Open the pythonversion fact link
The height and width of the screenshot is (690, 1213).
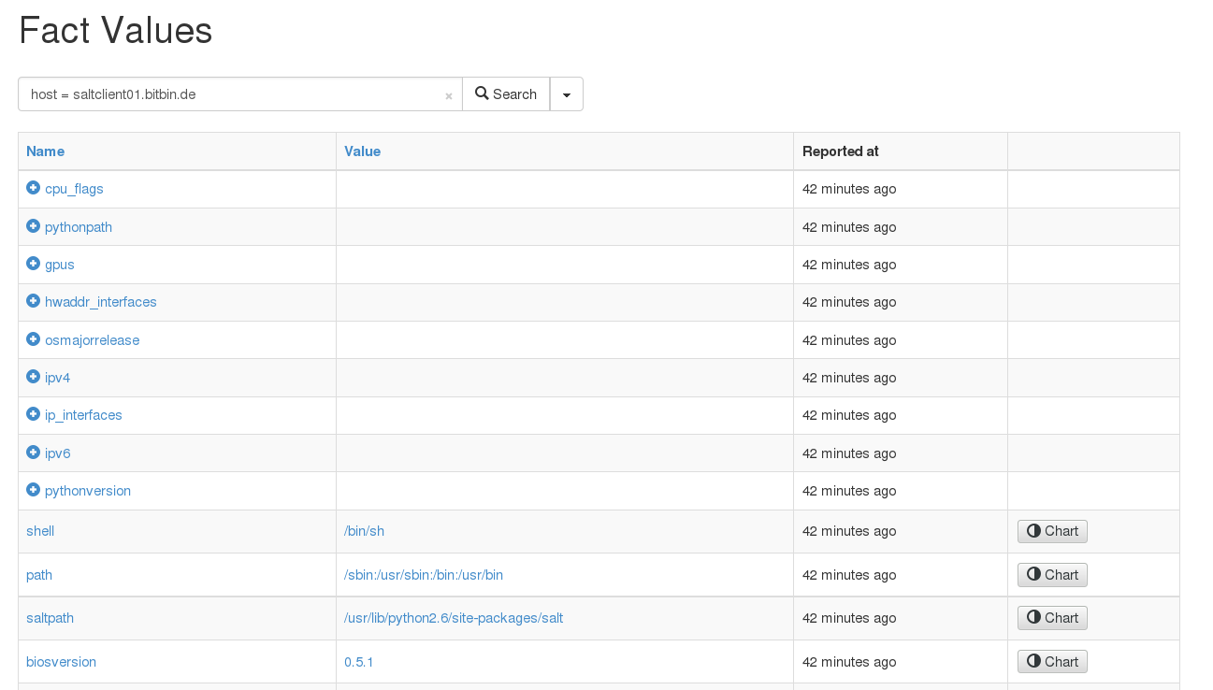(x=88, y=491)
